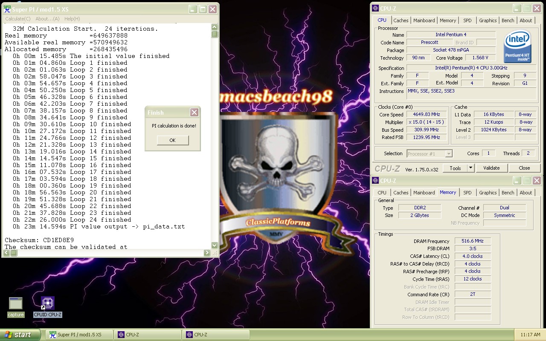The height and width of the screenshot is (341, 546).
Task: Click the Validate button in CPU-Z
Action: pyautogui.click(x=491, y=168)
